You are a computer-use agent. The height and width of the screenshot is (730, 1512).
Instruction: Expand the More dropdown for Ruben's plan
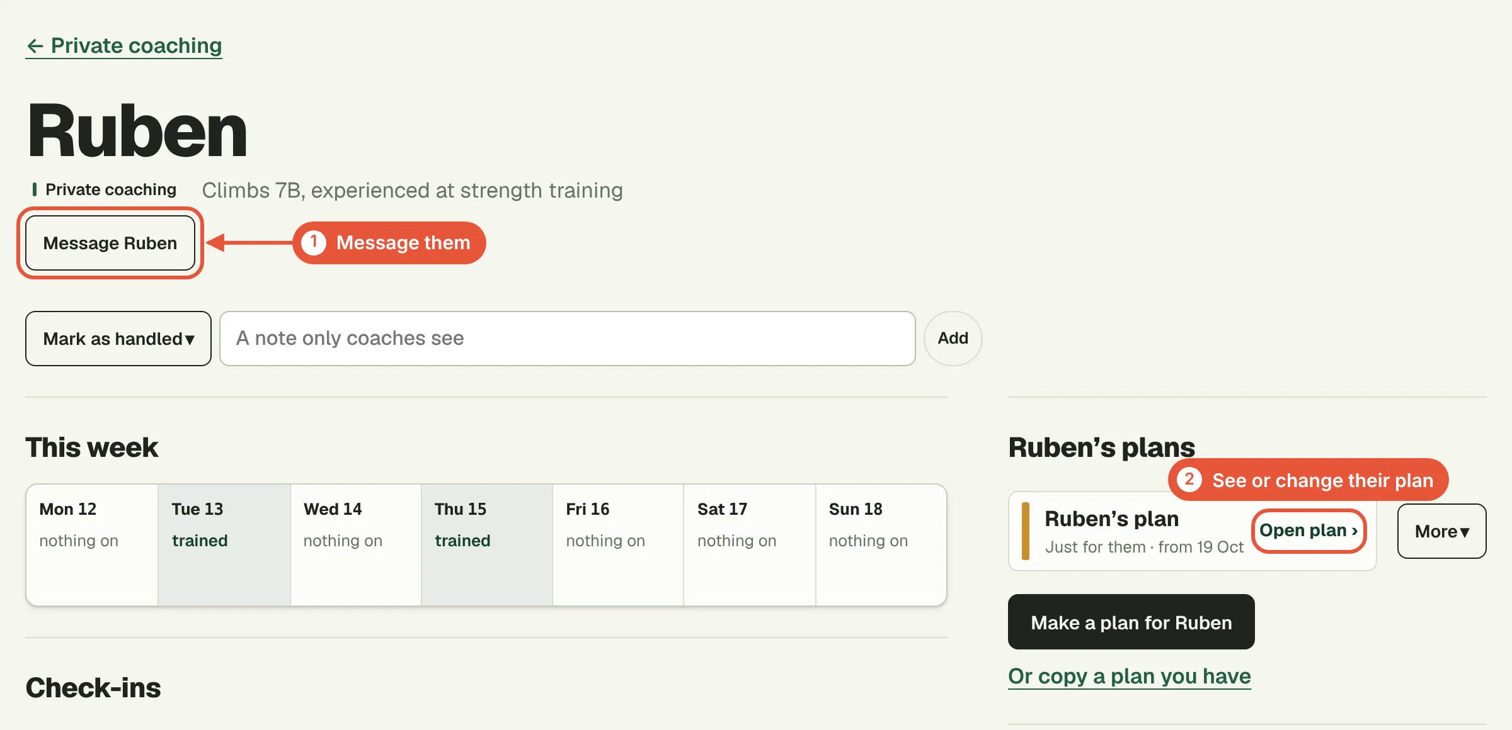tap(1441, 531)
